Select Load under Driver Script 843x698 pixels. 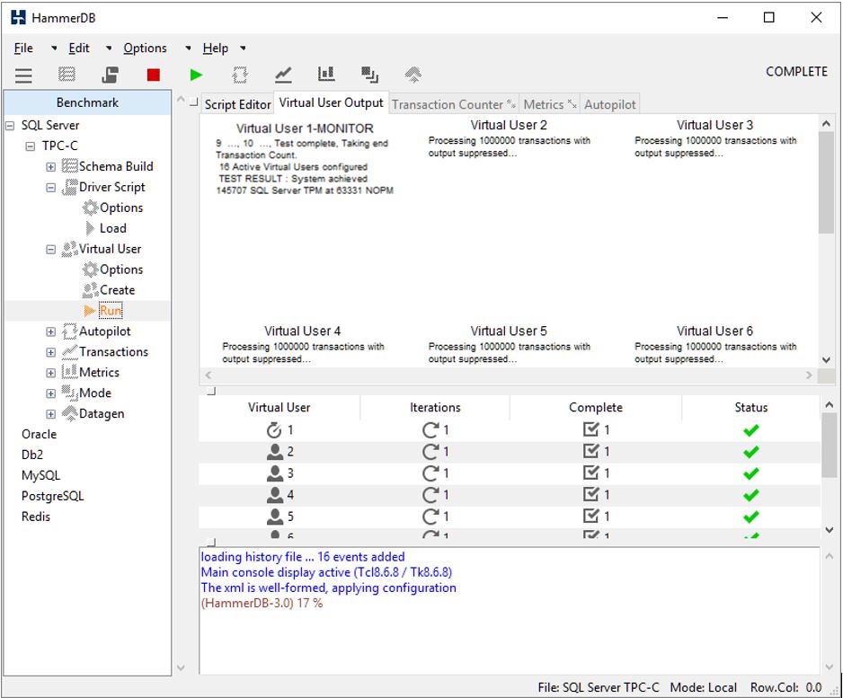(x=112, y=228)
